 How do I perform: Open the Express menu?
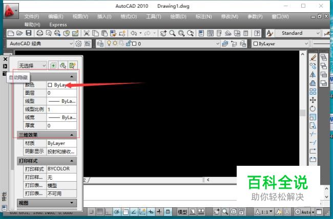point(58,25)
